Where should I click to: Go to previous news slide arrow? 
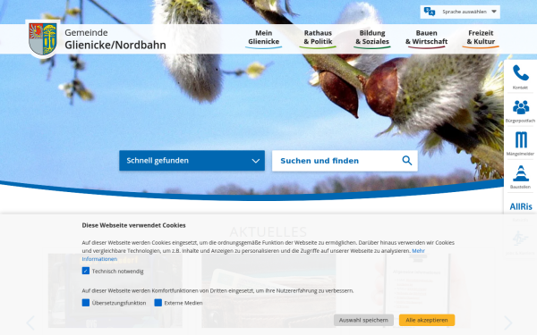tap(30, 323)
